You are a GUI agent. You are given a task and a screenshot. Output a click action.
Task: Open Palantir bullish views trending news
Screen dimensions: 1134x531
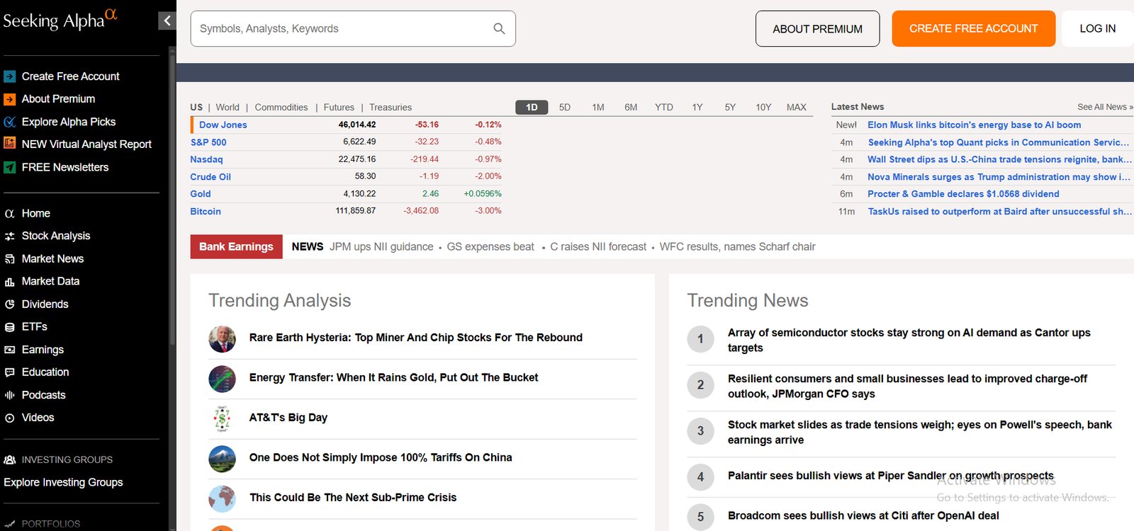tap(890, 476)
